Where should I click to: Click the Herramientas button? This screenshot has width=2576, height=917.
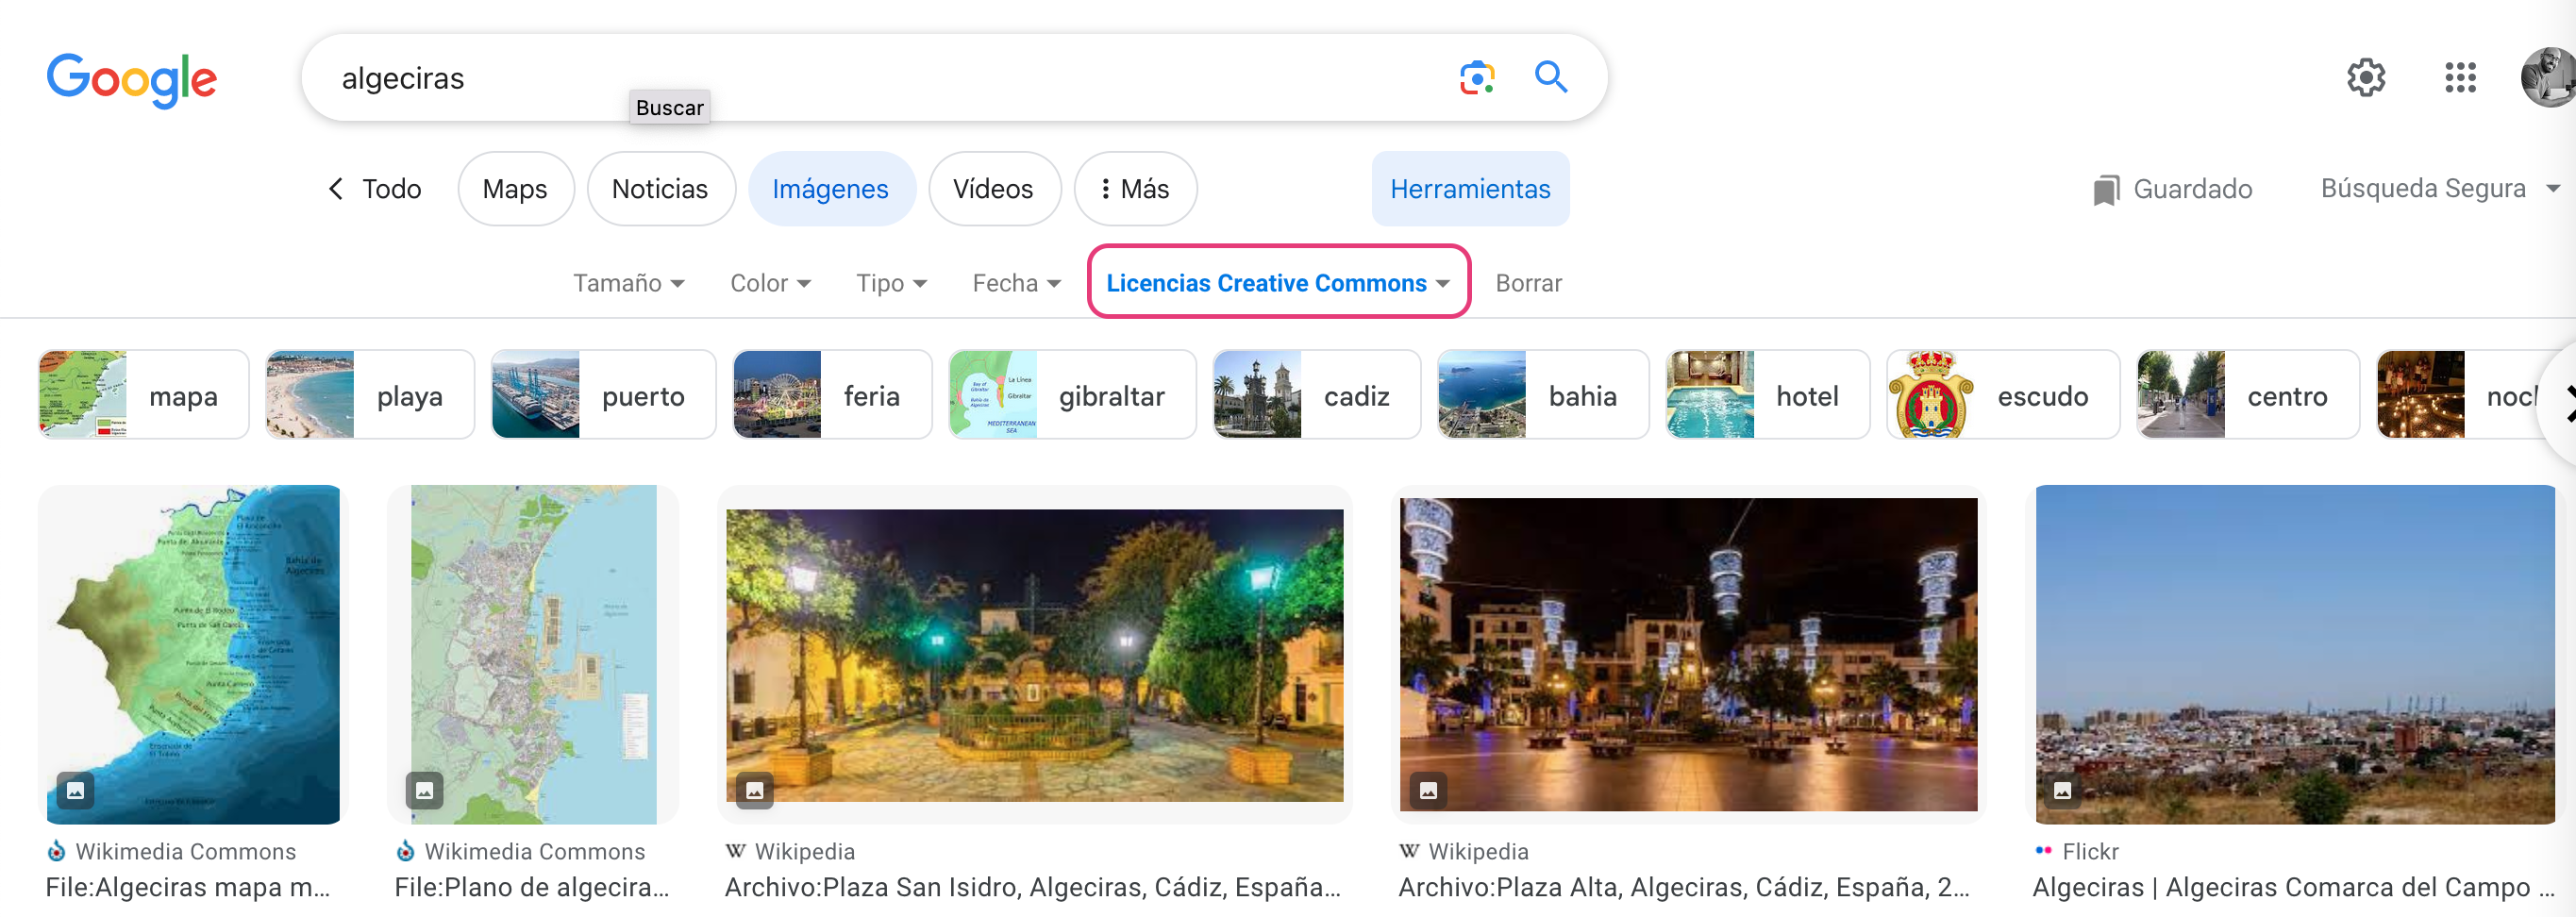pos(1470,188)
